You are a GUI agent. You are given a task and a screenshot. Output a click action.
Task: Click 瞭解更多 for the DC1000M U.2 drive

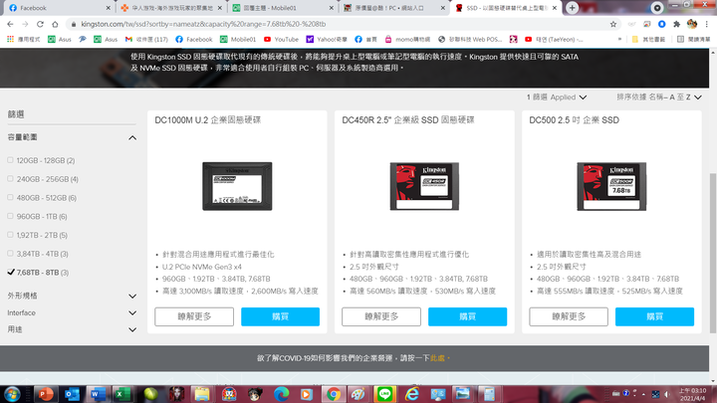click(194, 316)
